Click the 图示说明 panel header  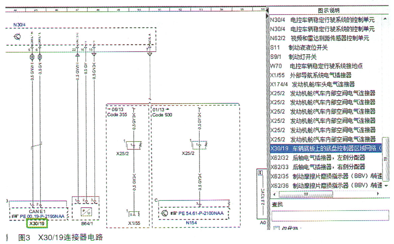point(329,10)
